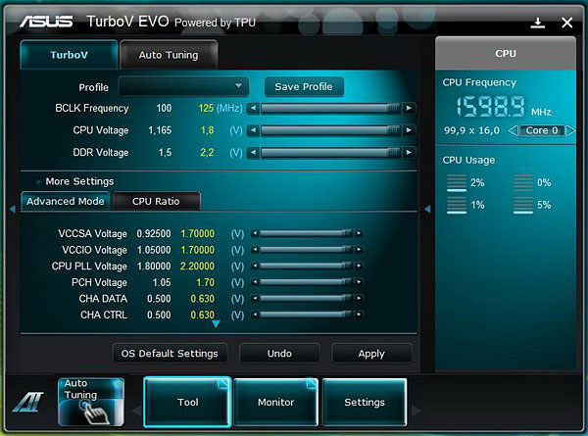Image resolution: width=588 pixels, height=436 pixels.
Task: Click the AI Suite logo icon
Action: pos(27,402)
